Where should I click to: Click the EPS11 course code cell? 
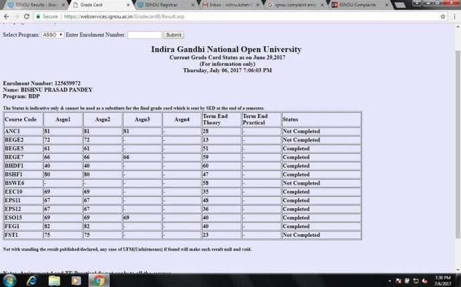point(23,200)
